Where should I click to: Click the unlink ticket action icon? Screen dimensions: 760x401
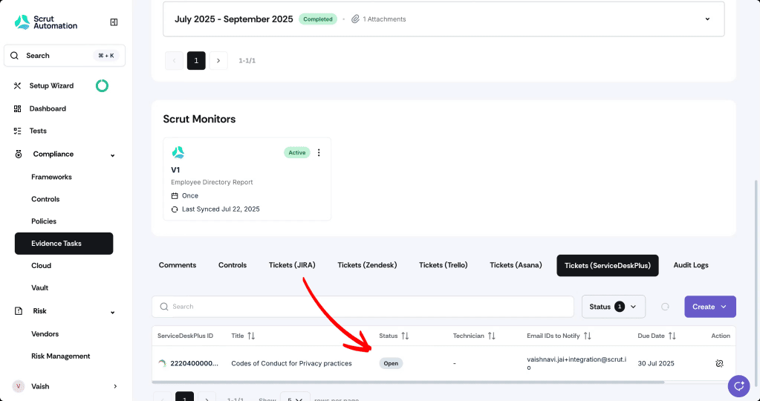(x=719, y=363)
